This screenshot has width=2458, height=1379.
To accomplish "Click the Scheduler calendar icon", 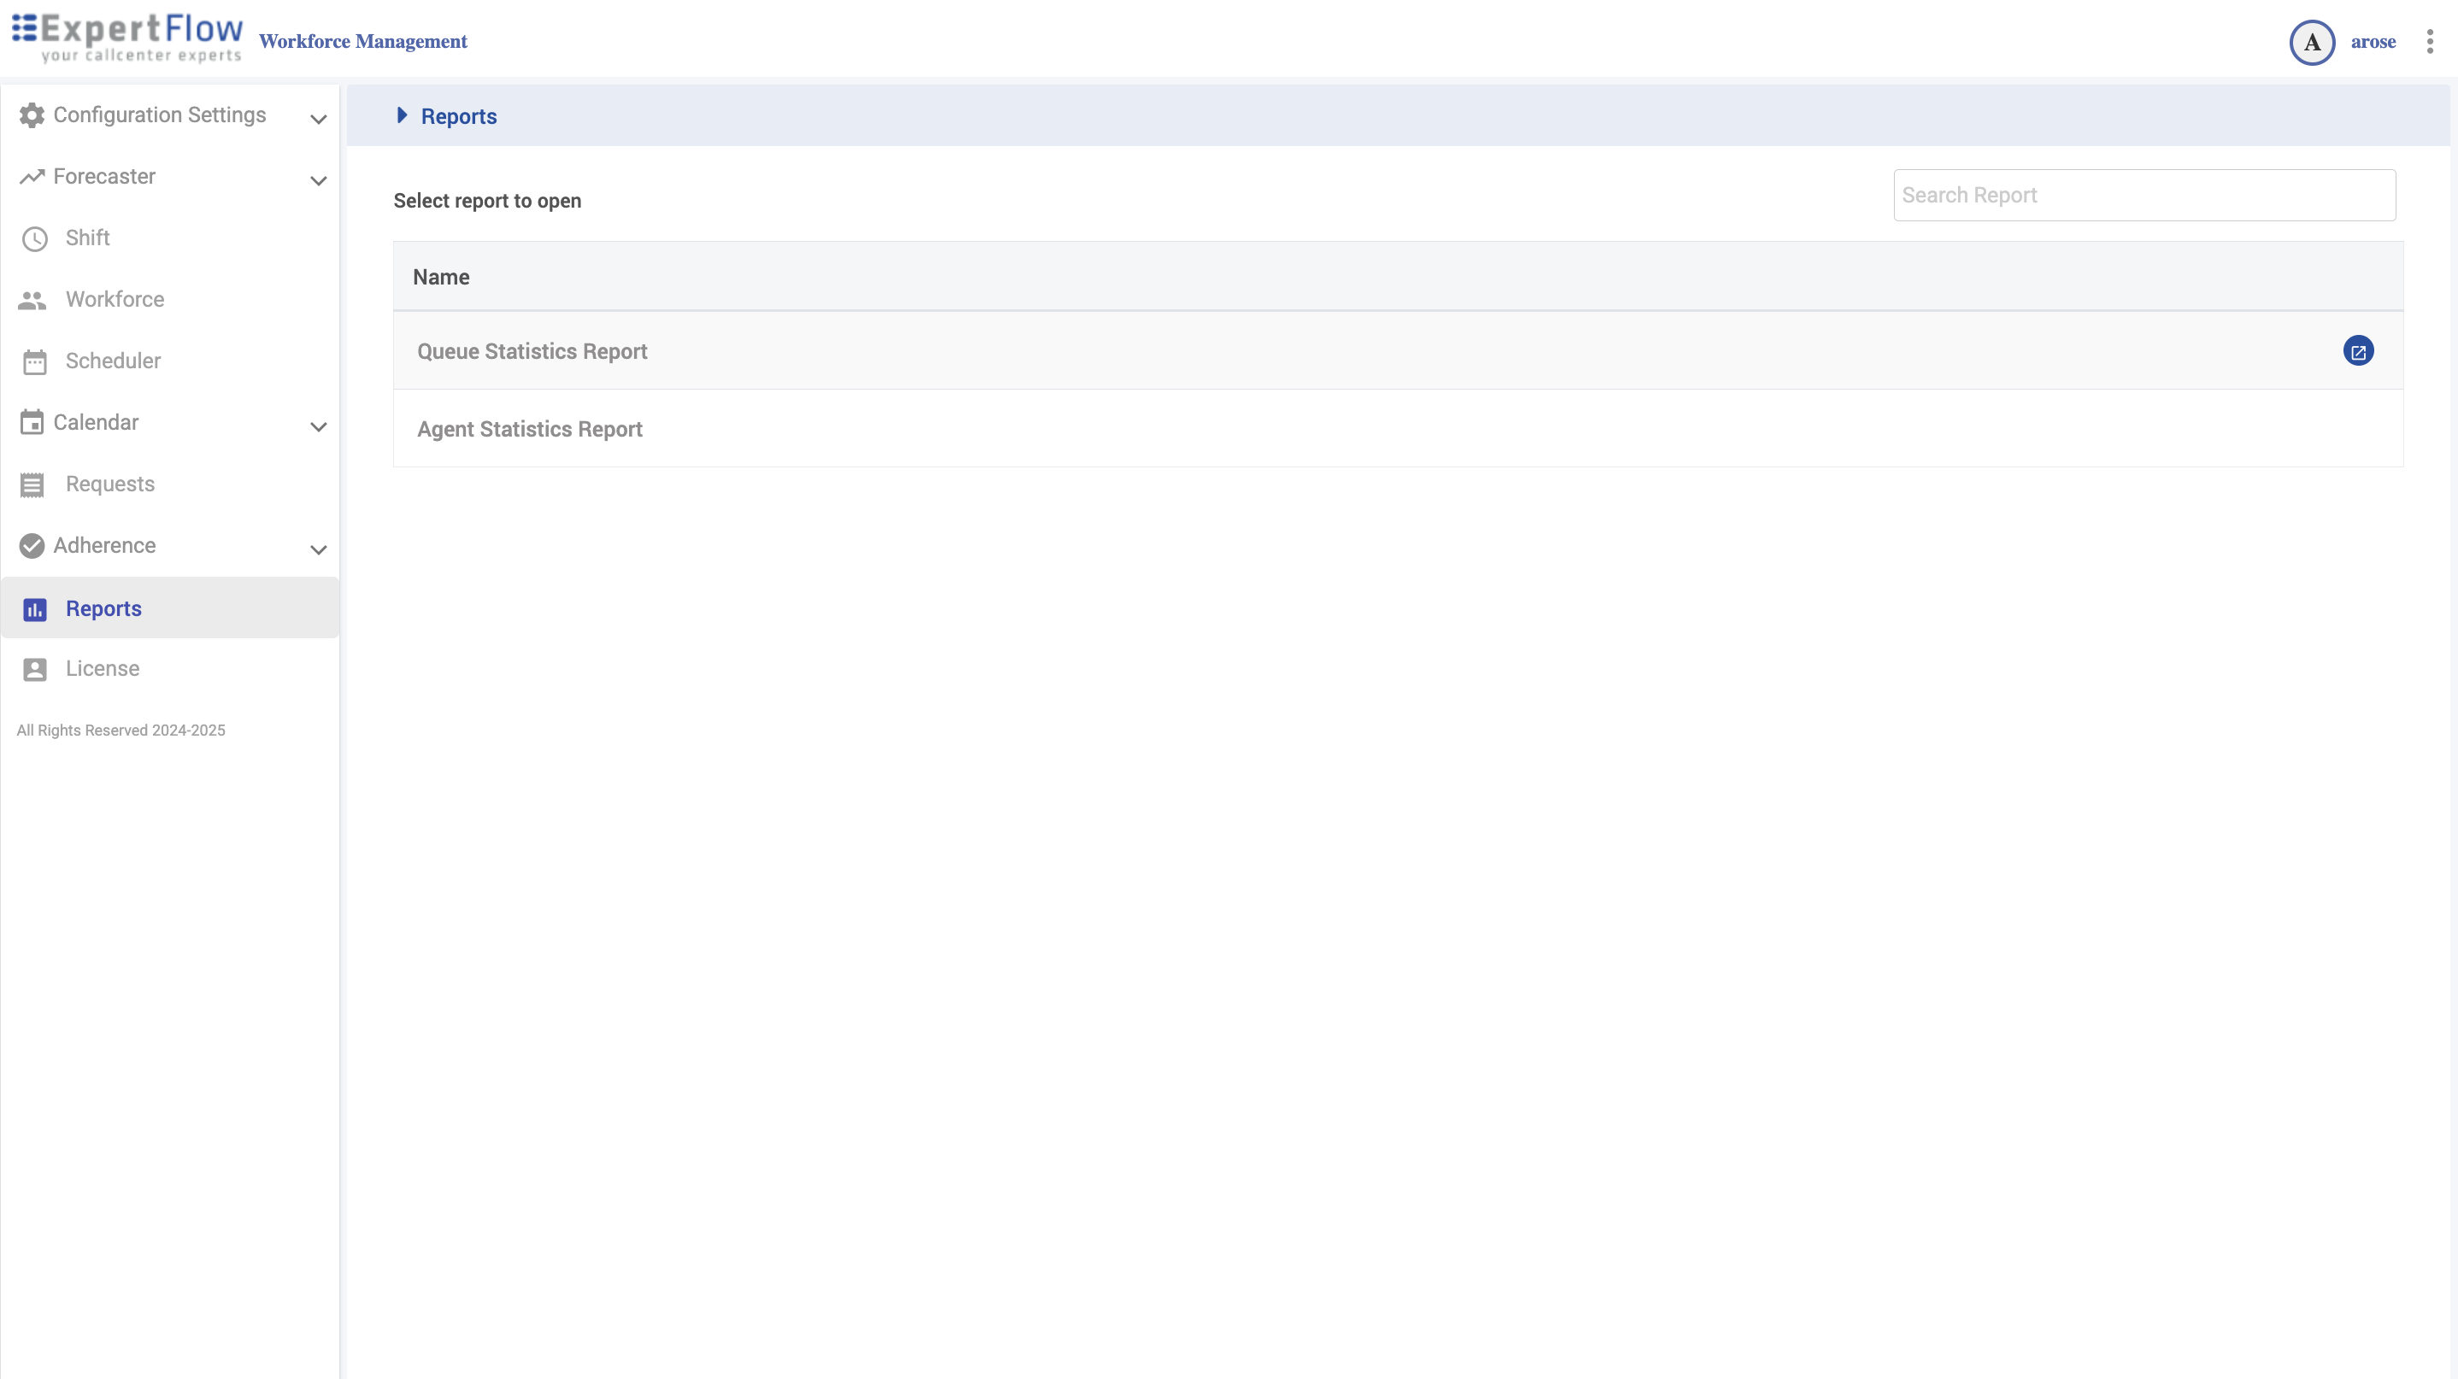I will [34, 361].
